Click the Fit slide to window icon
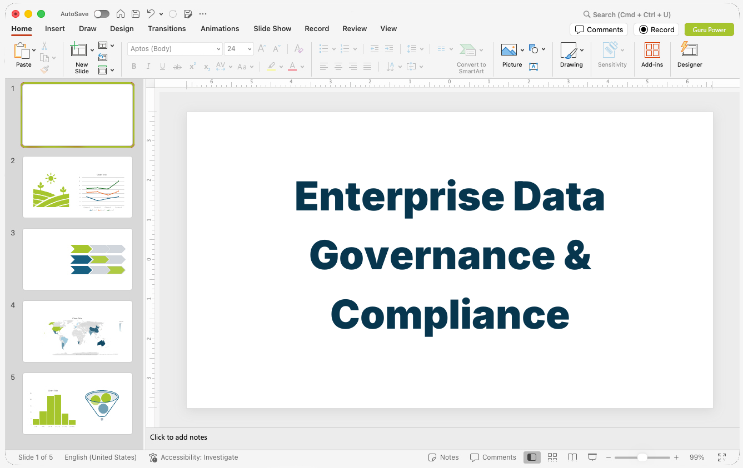This screenshot has height=468, width=743. click(x=722, y=457)
